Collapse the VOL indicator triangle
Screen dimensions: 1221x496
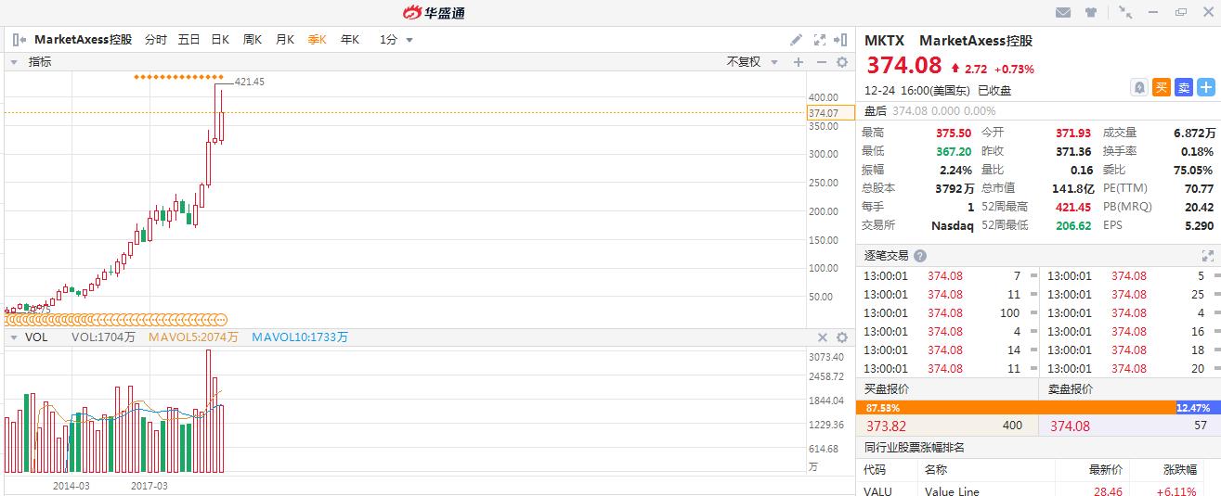click(x=14, y=337)
